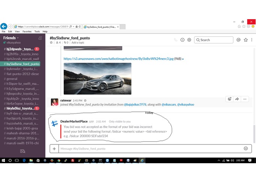Star the channel under the title
This screenshot has height=182, width=256.
point(51,42)
